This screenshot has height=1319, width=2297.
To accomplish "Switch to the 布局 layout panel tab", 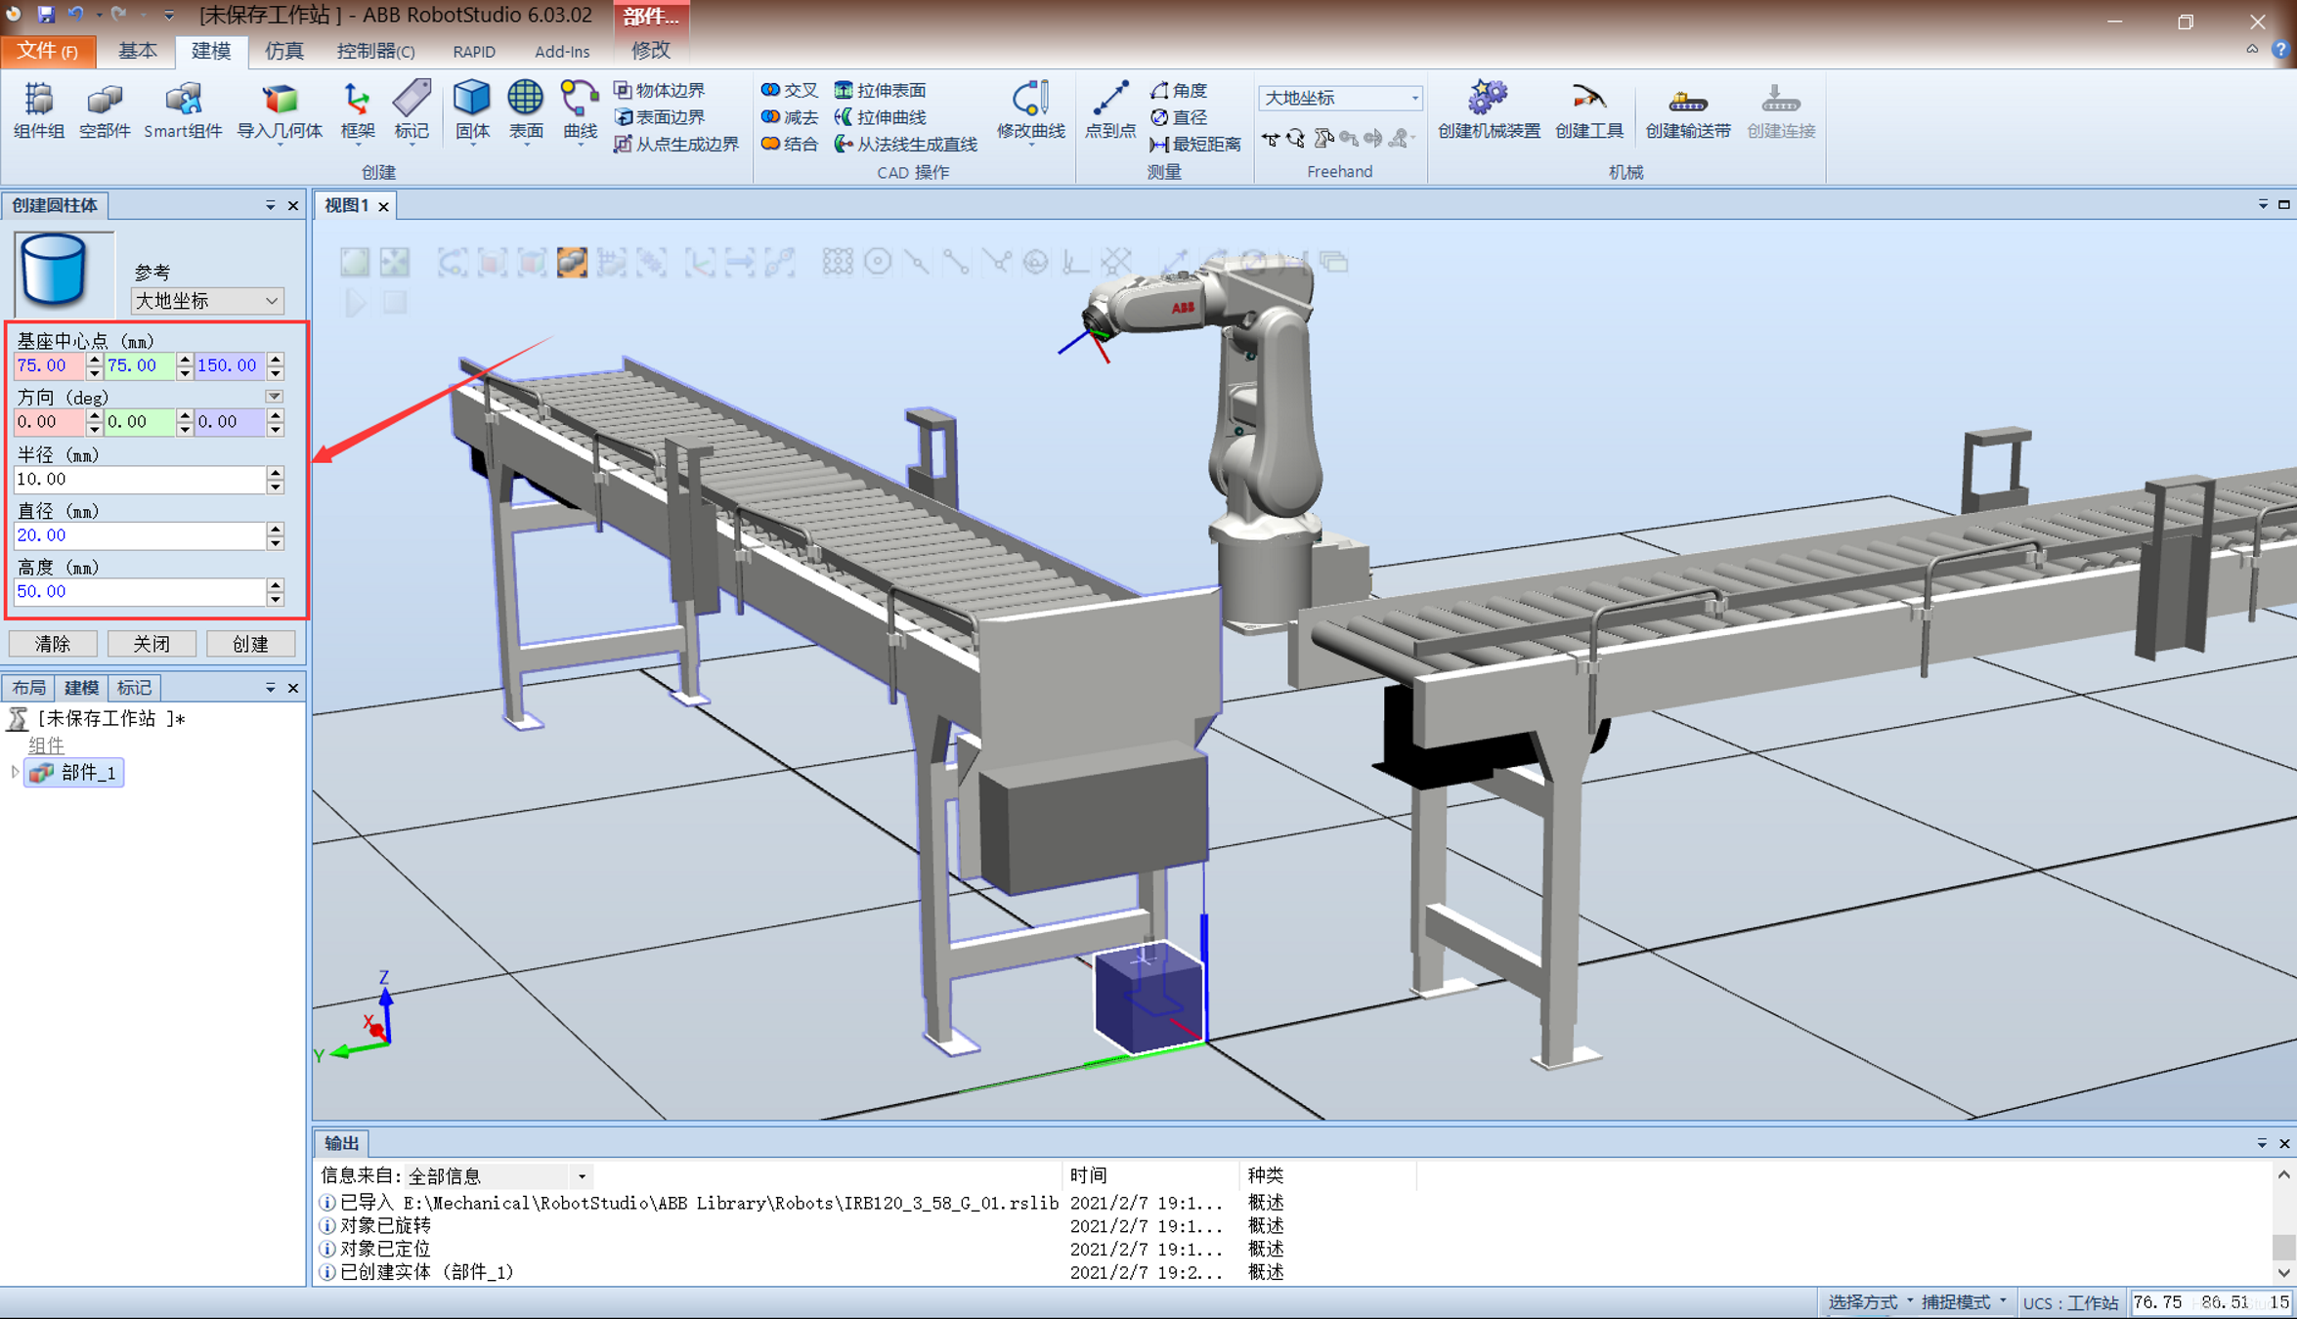I will 28,688.
